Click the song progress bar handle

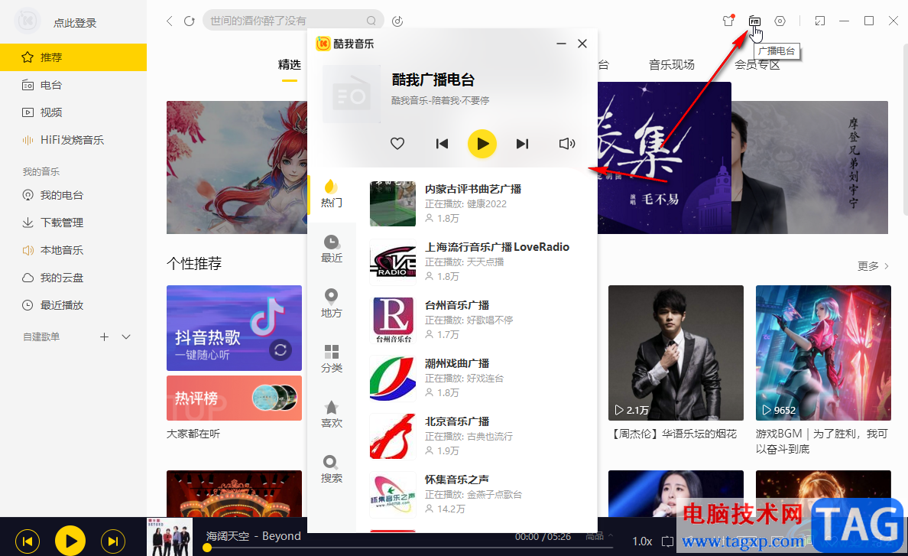(x=206, y=548)
